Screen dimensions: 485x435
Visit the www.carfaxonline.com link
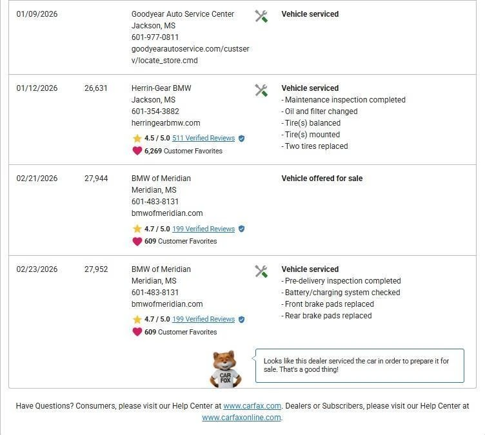(x=241, y=418)
